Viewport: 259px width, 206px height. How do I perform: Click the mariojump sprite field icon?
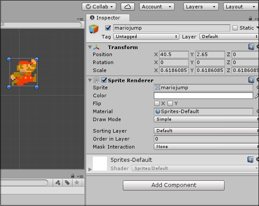158,88
